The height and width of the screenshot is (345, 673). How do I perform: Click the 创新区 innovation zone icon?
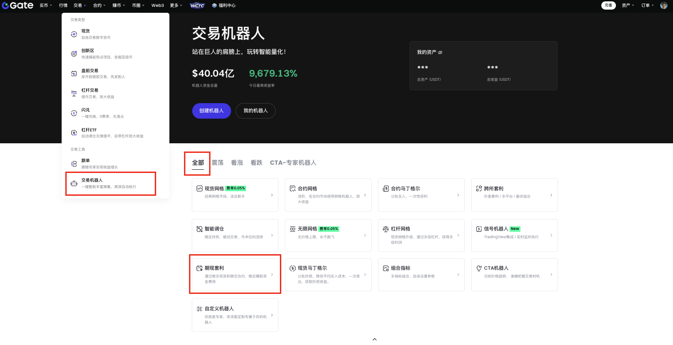pyautogui.click(x=74, y=54)
